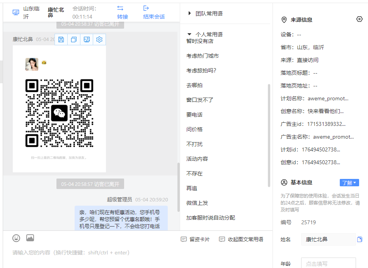Image resolution: width=368 pixels, height=268 pixels.
Task: Select the phrase 活动内容
Action: pos(197,159)
